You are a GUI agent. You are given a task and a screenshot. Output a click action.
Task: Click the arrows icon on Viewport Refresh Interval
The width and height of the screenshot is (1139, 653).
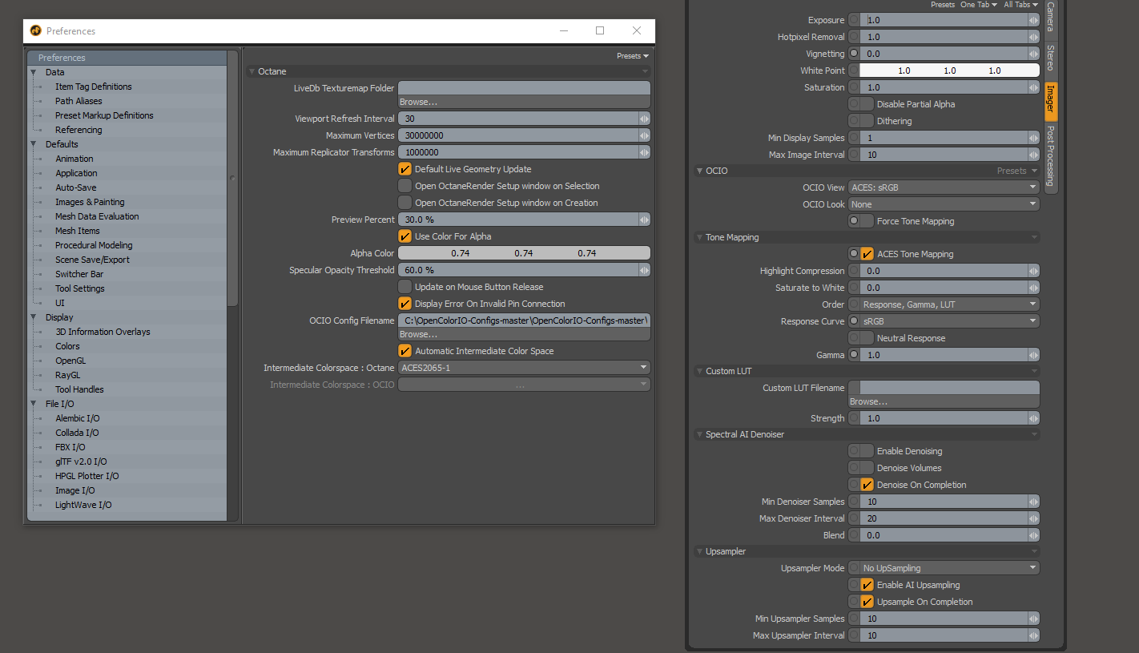click(644, 119)
